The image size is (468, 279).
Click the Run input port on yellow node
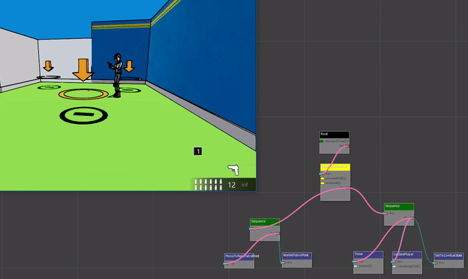click(x=322, y=173)
